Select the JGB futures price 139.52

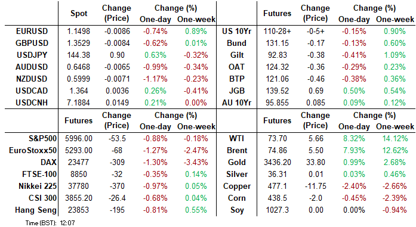pos(278,91)
